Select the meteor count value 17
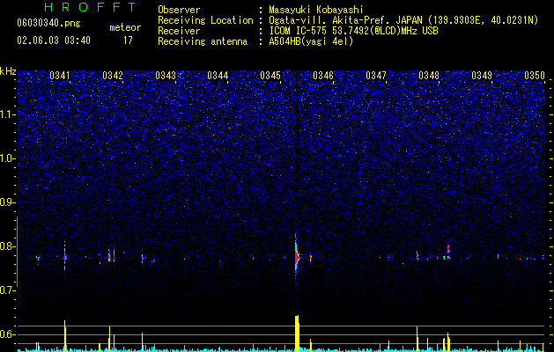 128,40
